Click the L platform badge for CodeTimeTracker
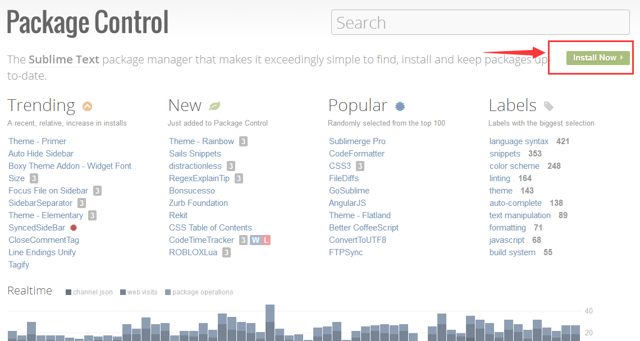Image resolution: width=640 pixels, height=341 pixels. [x=266, y=240]
